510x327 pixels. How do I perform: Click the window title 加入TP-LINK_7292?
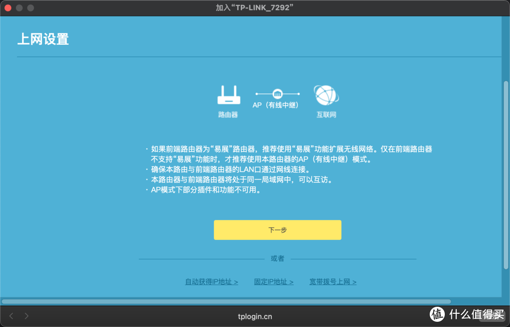(x=255, y=8)
